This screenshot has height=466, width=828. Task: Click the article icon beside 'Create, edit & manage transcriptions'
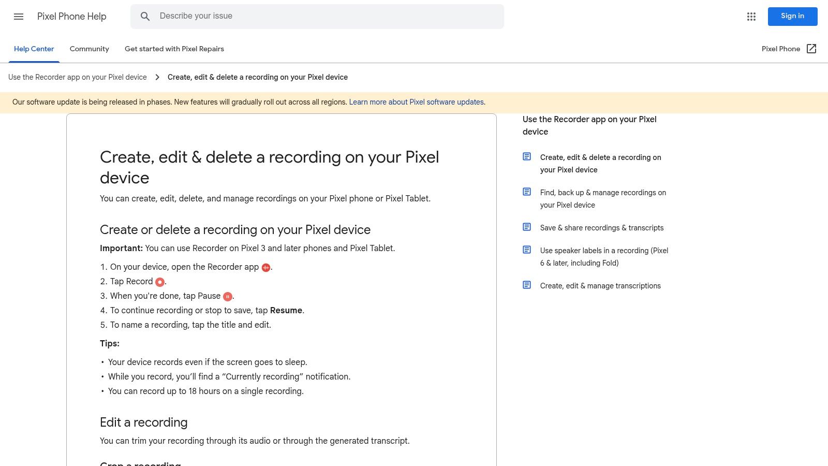527,284
